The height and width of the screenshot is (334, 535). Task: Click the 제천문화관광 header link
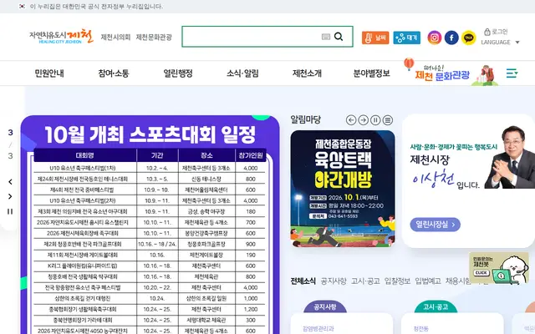[x=154, y=37]
